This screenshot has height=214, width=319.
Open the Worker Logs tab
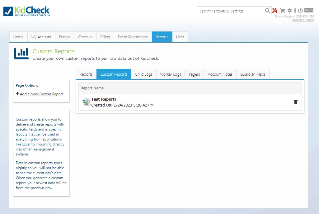(x=170, y=74)
